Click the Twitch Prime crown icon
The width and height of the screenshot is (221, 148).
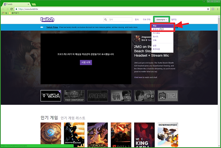[42, 27]
